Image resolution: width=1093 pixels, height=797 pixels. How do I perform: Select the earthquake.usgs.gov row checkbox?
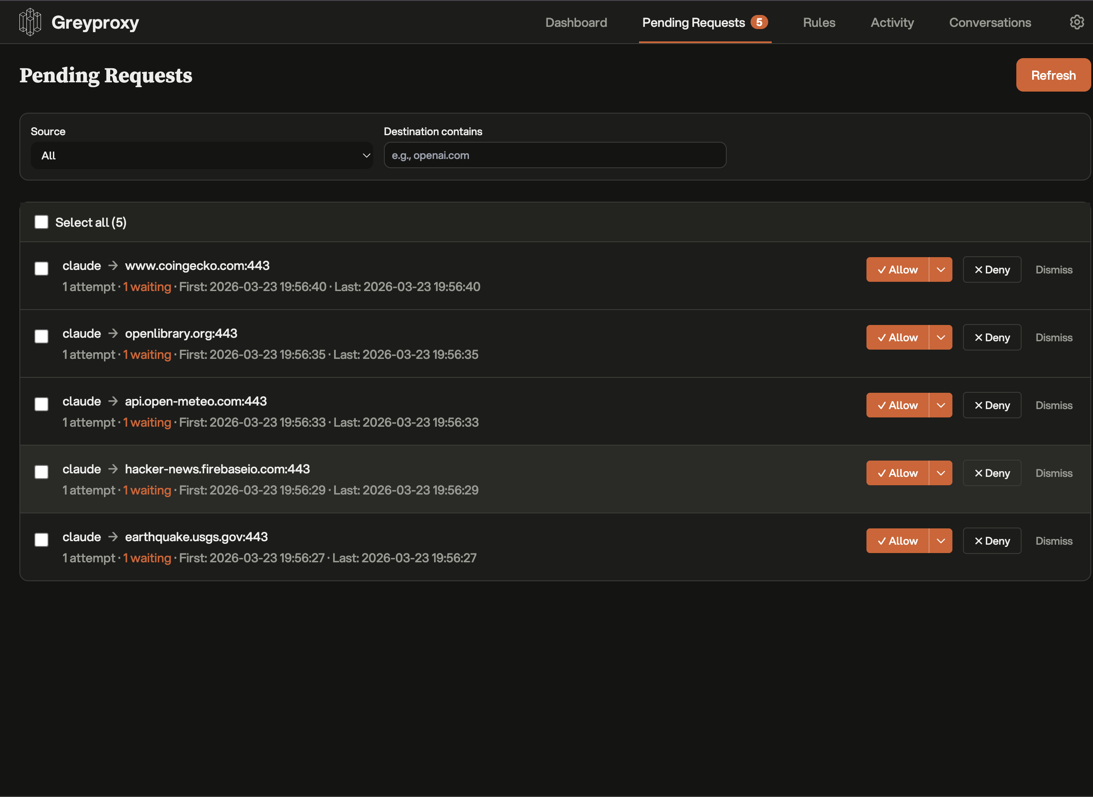tap(41, 540)
